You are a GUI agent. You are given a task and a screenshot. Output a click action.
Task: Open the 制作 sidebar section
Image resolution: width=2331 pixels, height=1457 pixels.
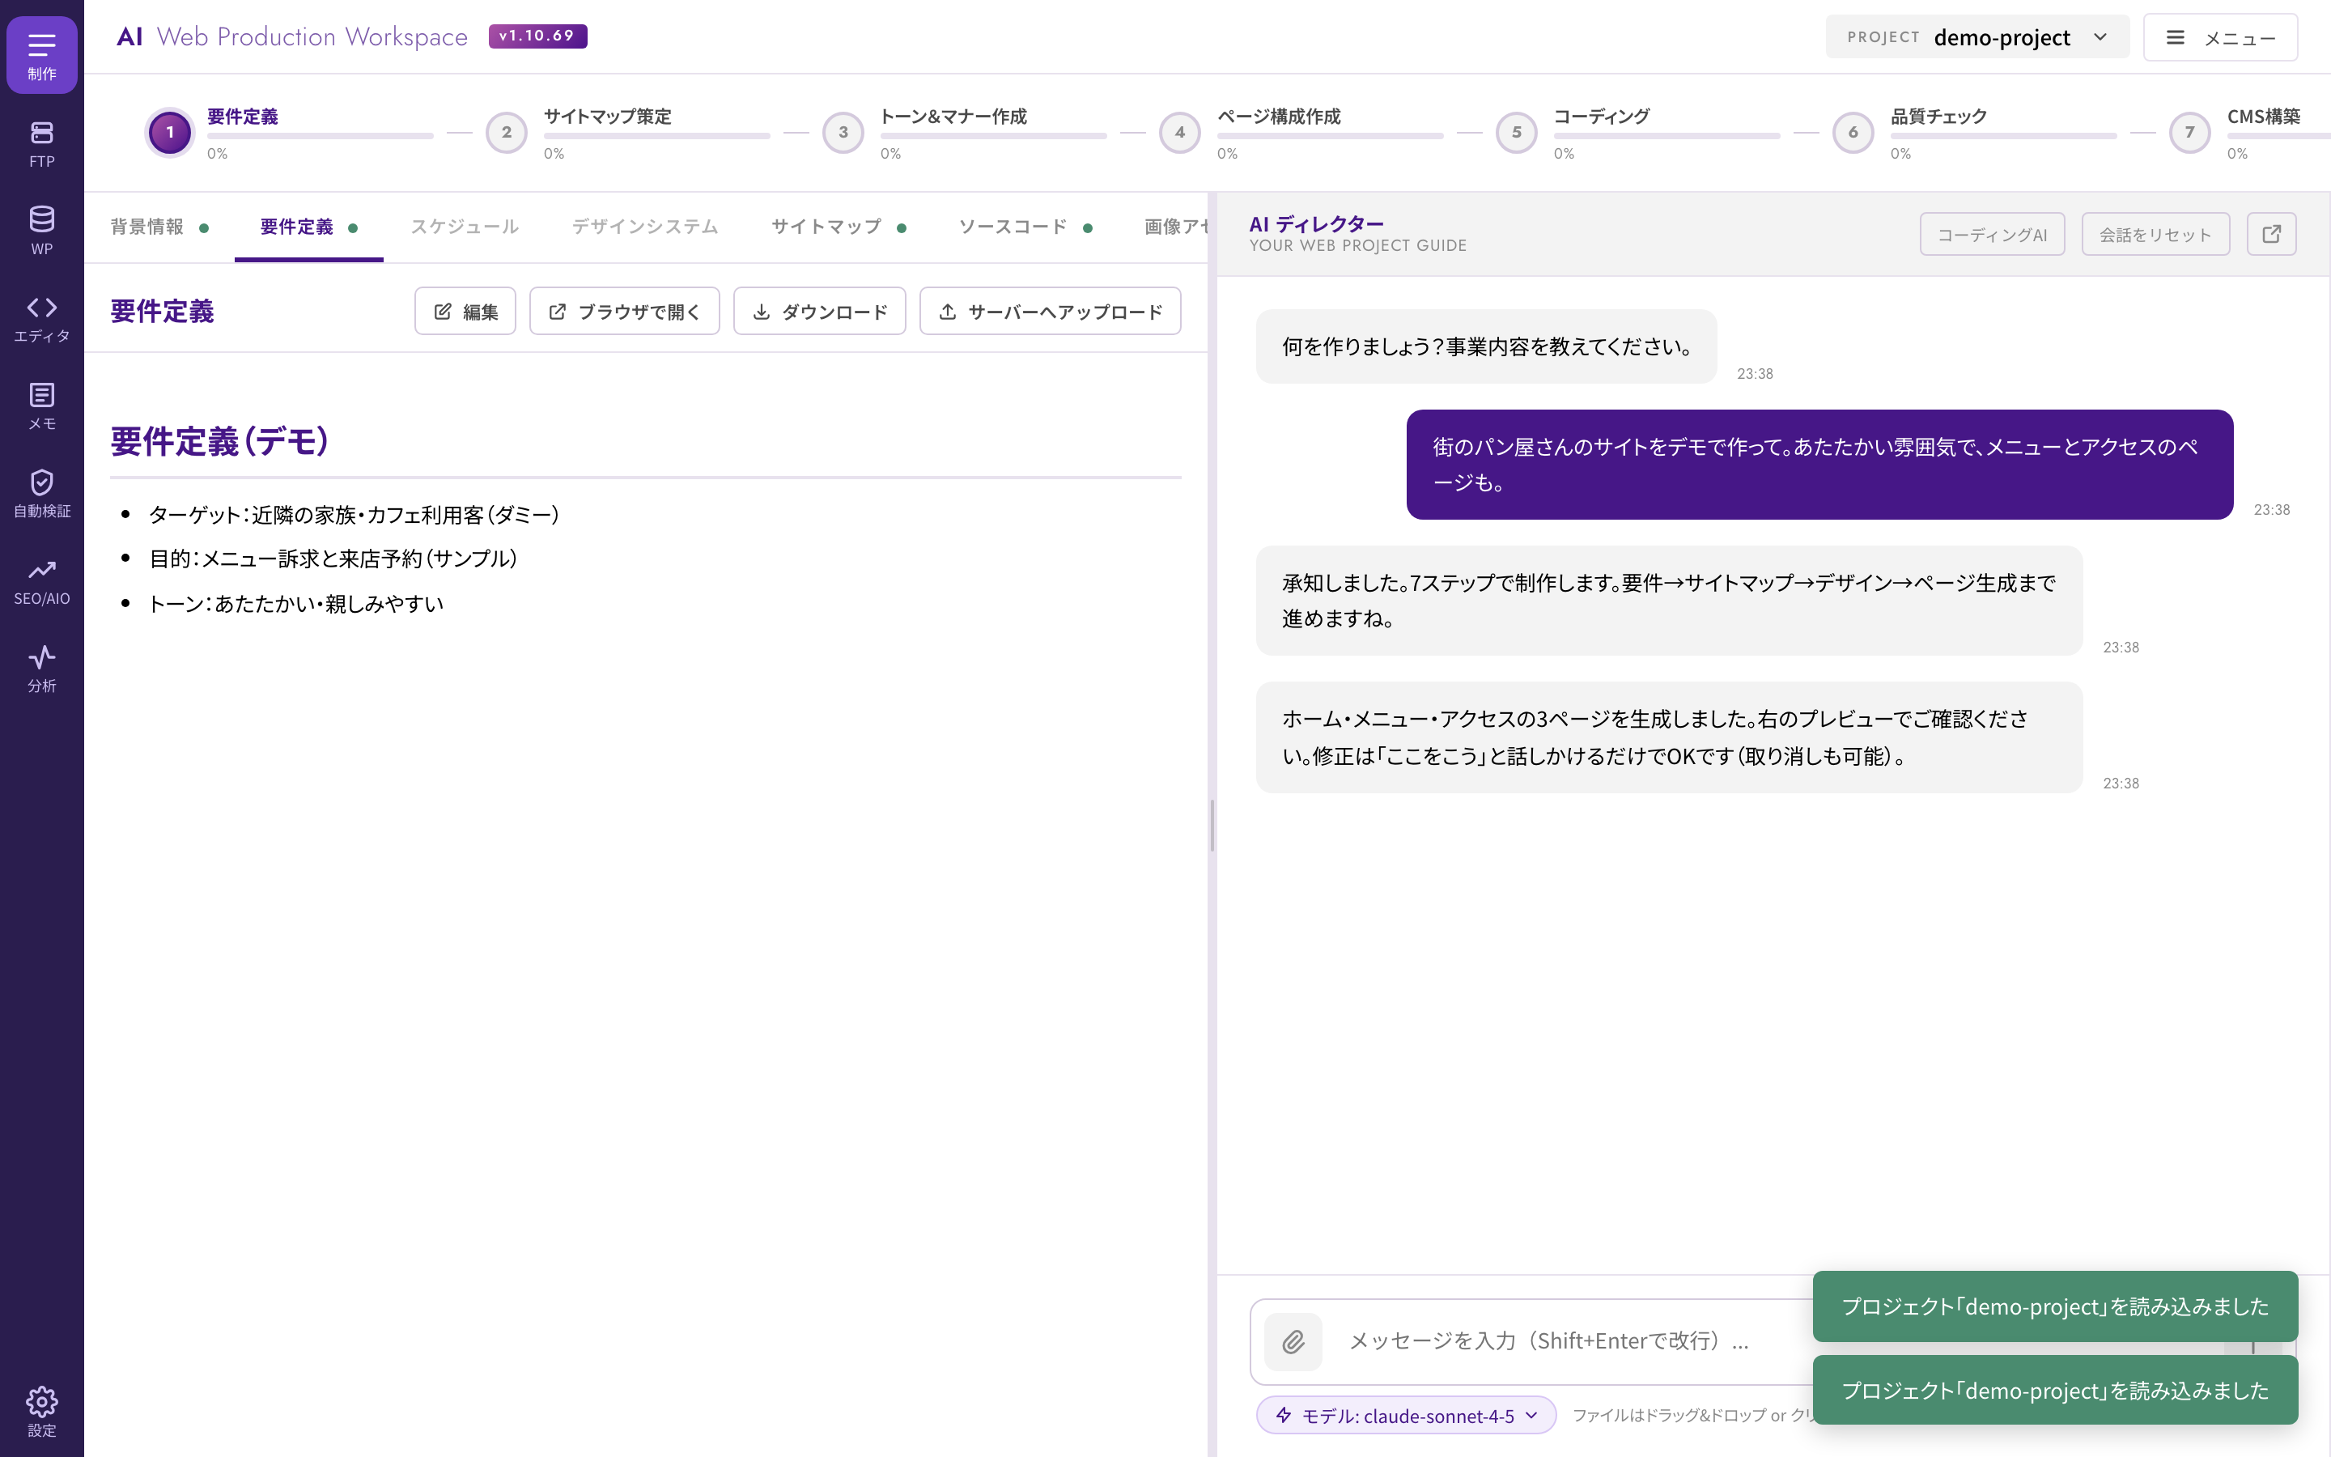(41, 55)
